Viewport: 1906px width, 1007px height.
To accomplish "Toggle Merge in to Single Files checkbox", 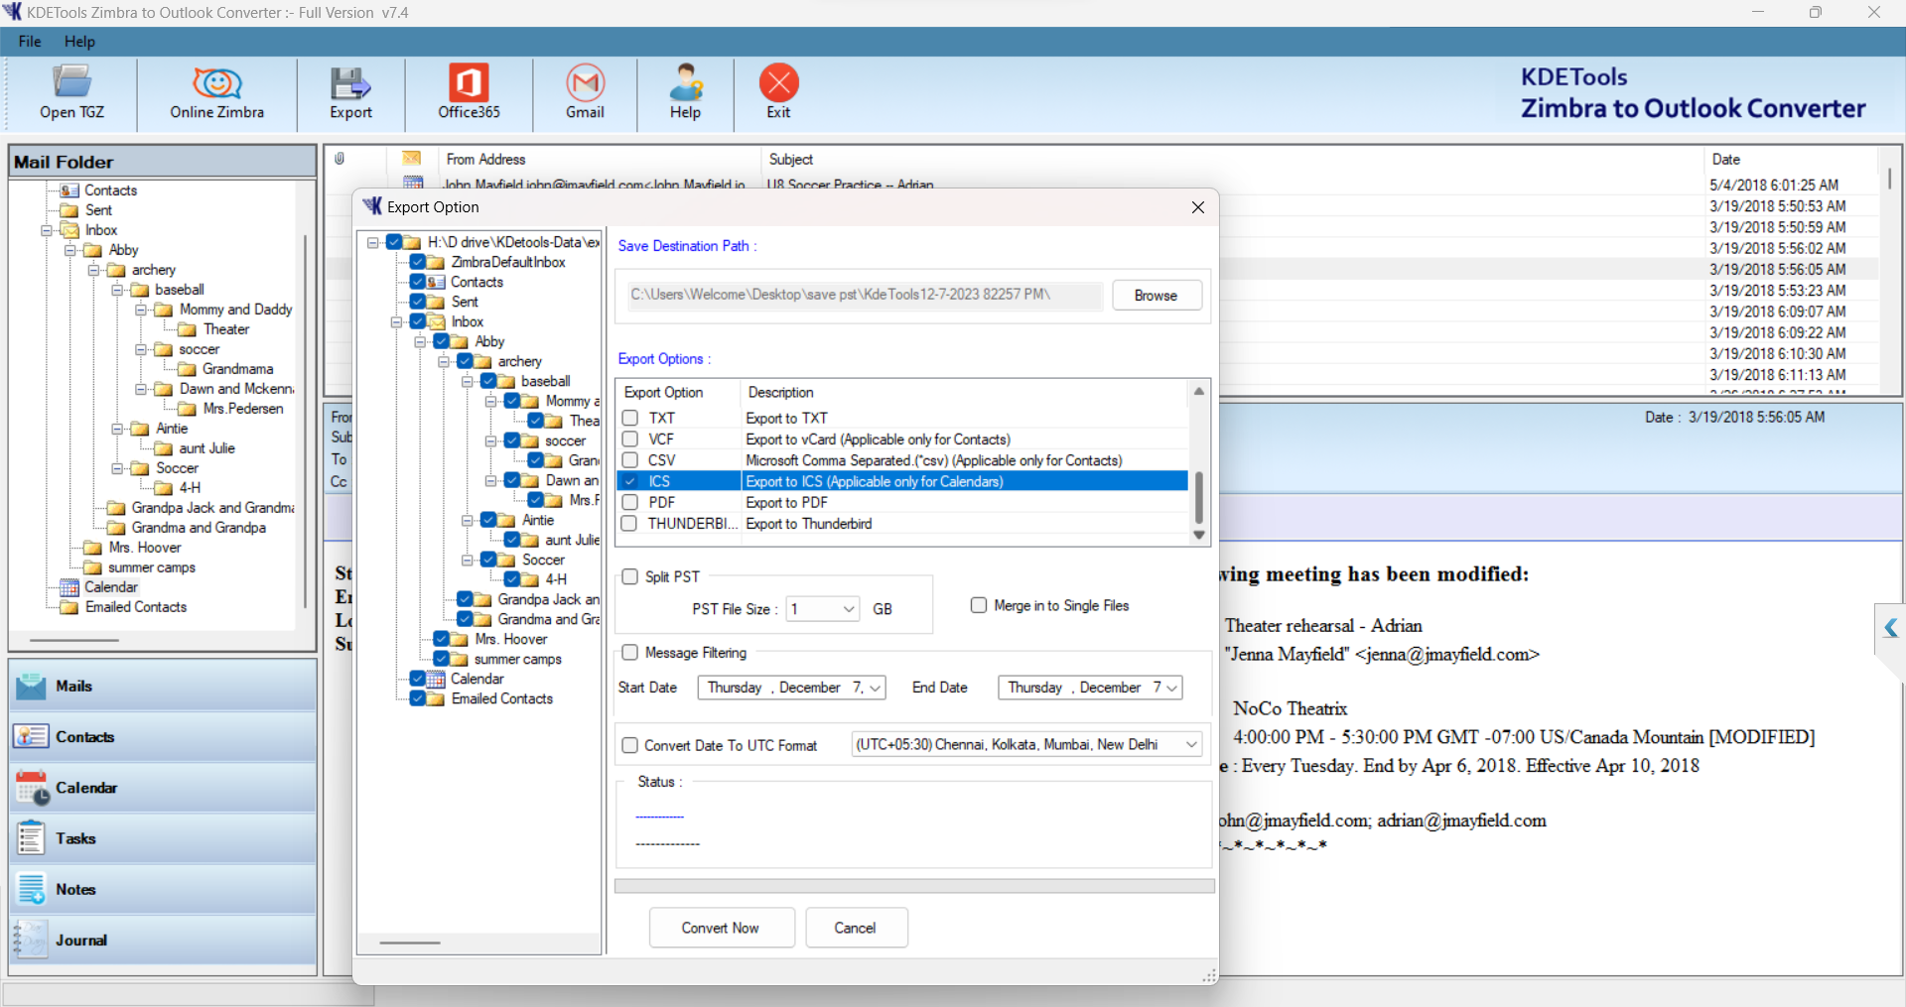I will [979, 605].
